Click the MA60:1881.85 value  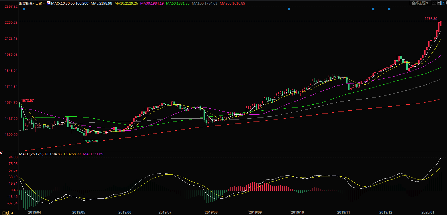click(178, 3)
